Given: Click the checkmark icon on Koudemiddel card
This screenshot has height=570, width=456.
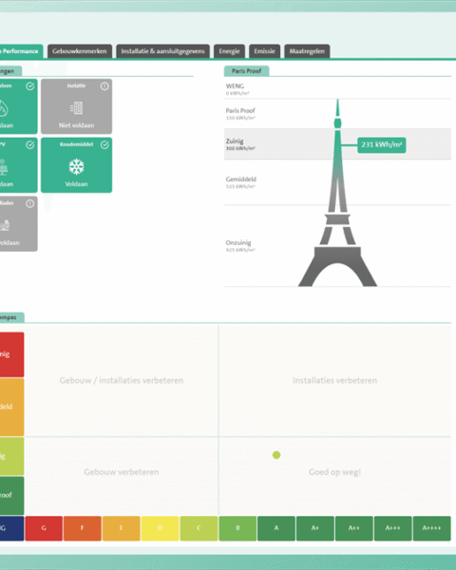Looking at the screenshot, I should tap(104, 145).
